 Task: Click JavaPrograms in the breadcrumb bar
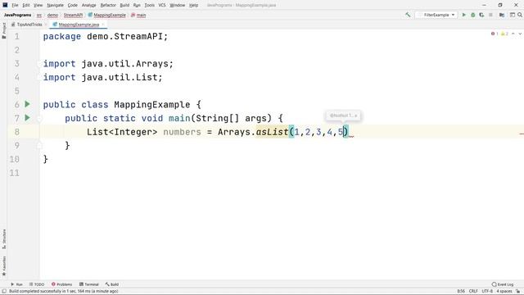tap(18, 15)
